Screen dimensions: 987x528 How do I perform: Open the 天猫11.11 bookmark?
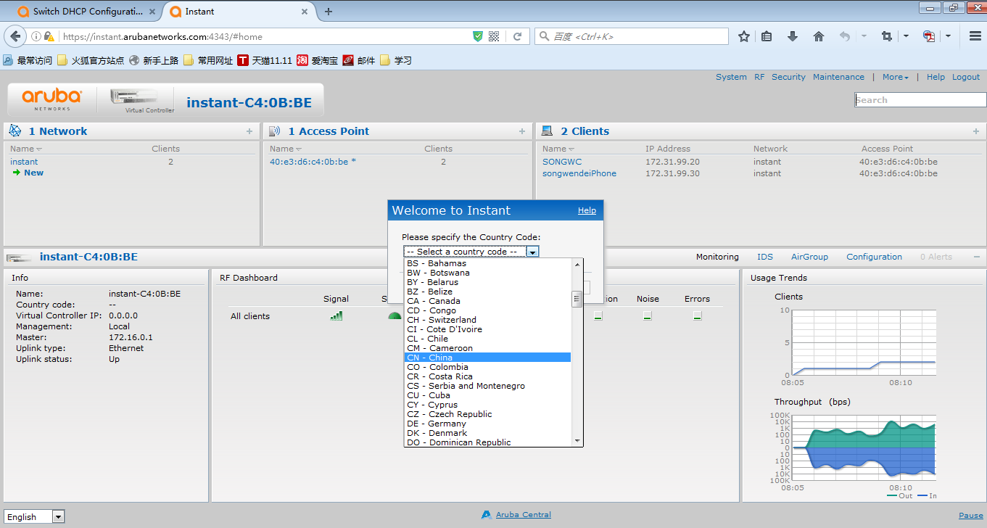[x=264, y=60]
